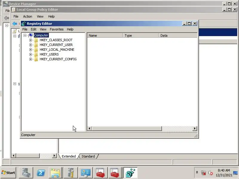Open the muted volume tray icon
The width and height of the screenshot is (239, 179).
(211, 173)
